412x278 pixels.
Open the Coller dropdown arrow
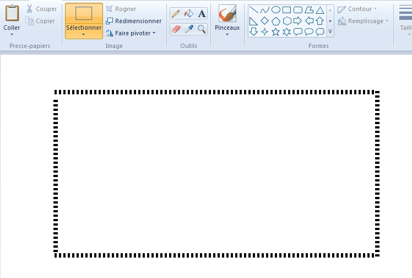pos(12,35)
